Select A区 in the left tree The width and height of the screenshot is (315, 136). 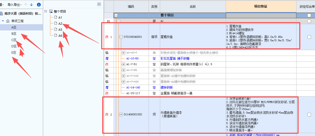pos(14,27)
